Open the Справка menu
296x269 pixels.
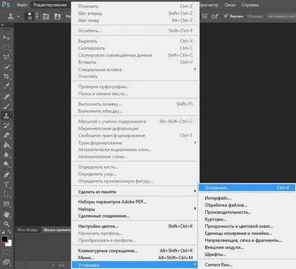click(x=250, y=5)
